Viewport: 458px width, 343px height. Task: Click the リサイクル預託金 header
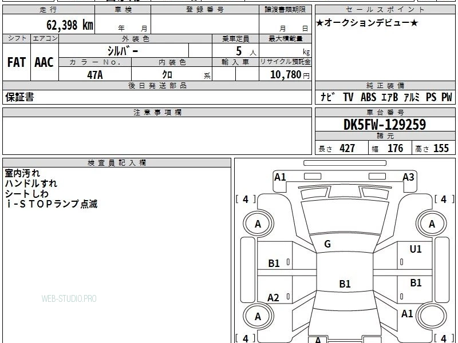point(285,62)
